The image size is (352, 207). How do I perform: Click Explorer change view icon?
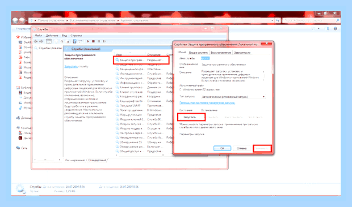pos(314,29)
